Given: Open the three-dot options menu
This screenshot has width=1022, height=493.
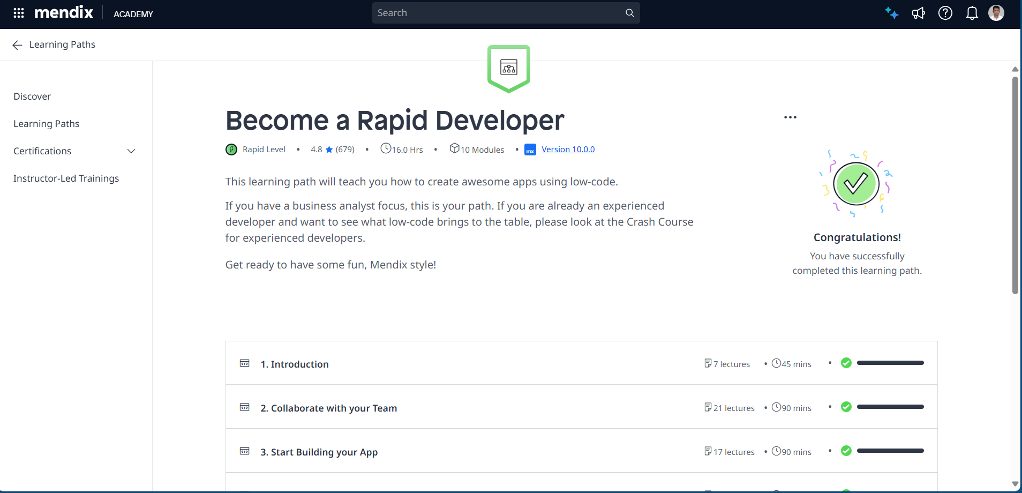Looking at the screenshot, I should (x=791, y=117).
